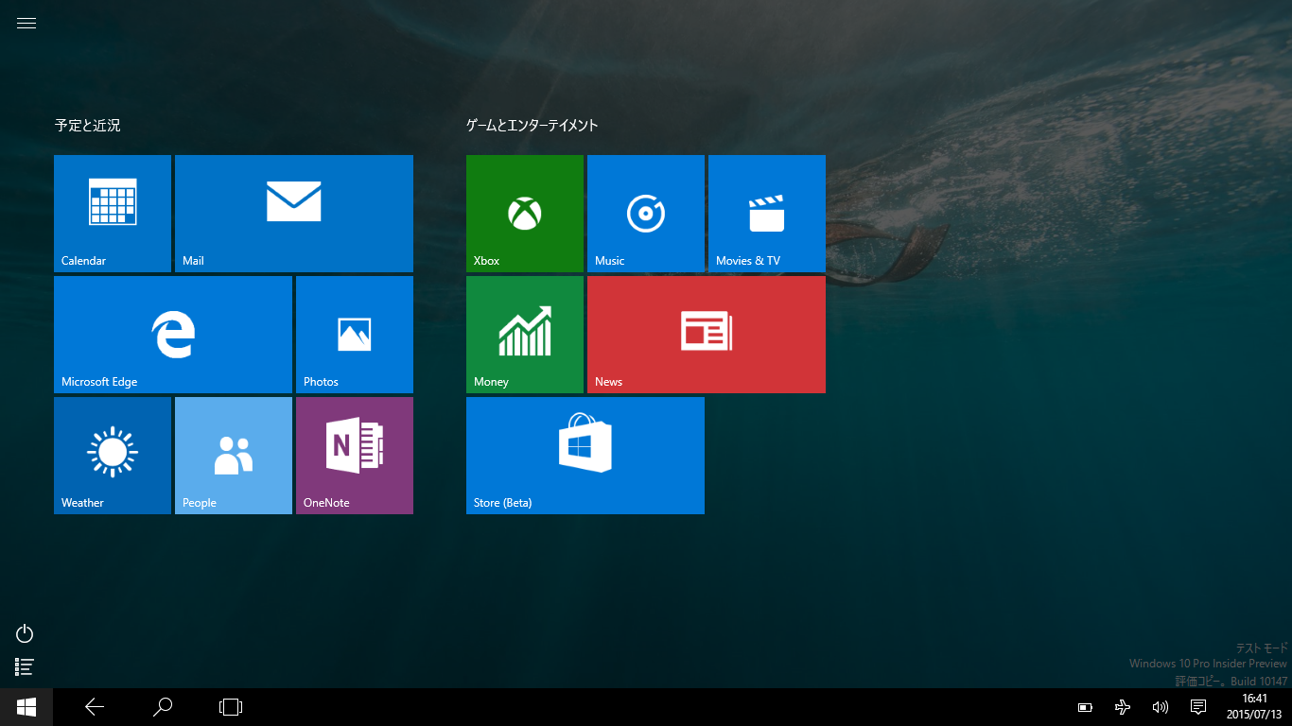Click the Power button icon

point(26,633)
